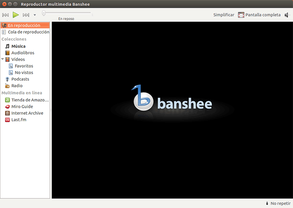Click the Miro Guide icon

(x=7, y=107)
